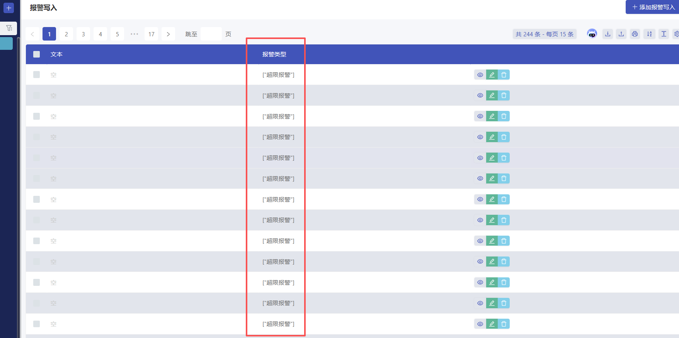Open the robot assistant avatar
This screenshot has width=679, height=338.
pos(592,34)
